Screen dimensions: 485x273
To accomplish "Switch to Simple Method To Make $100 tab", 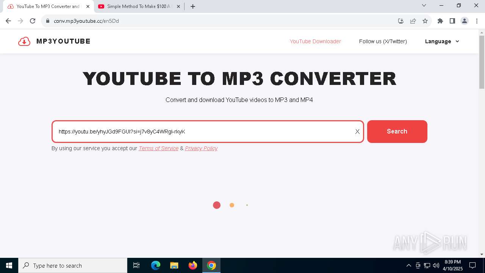I will pyautogui.click(x=139, y=6).
